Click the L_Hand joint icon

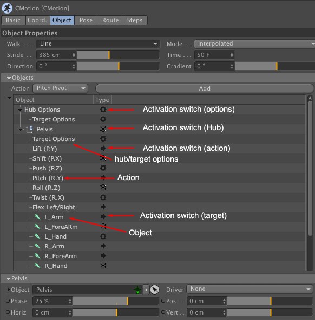(37, 236)
